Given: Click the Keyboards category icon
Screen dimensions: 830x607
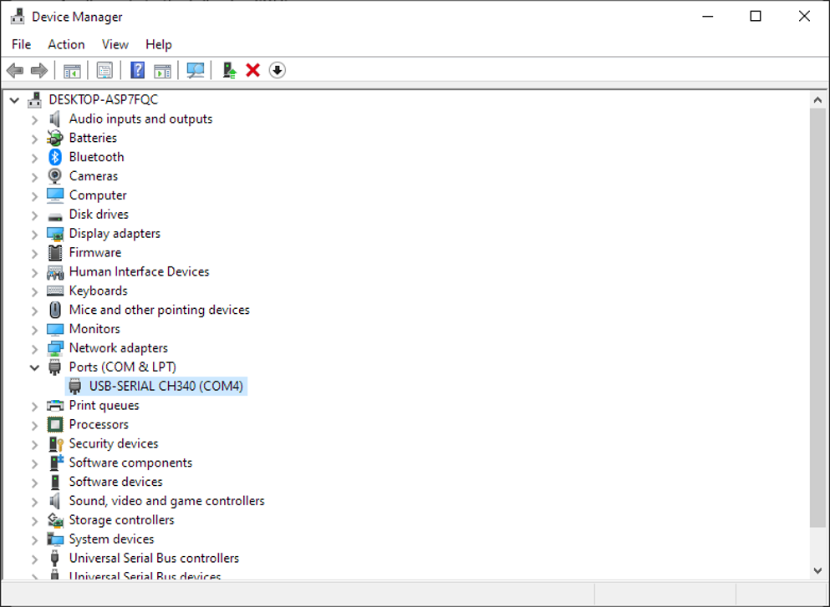Looking at the screenshot, I should [55, 291].
